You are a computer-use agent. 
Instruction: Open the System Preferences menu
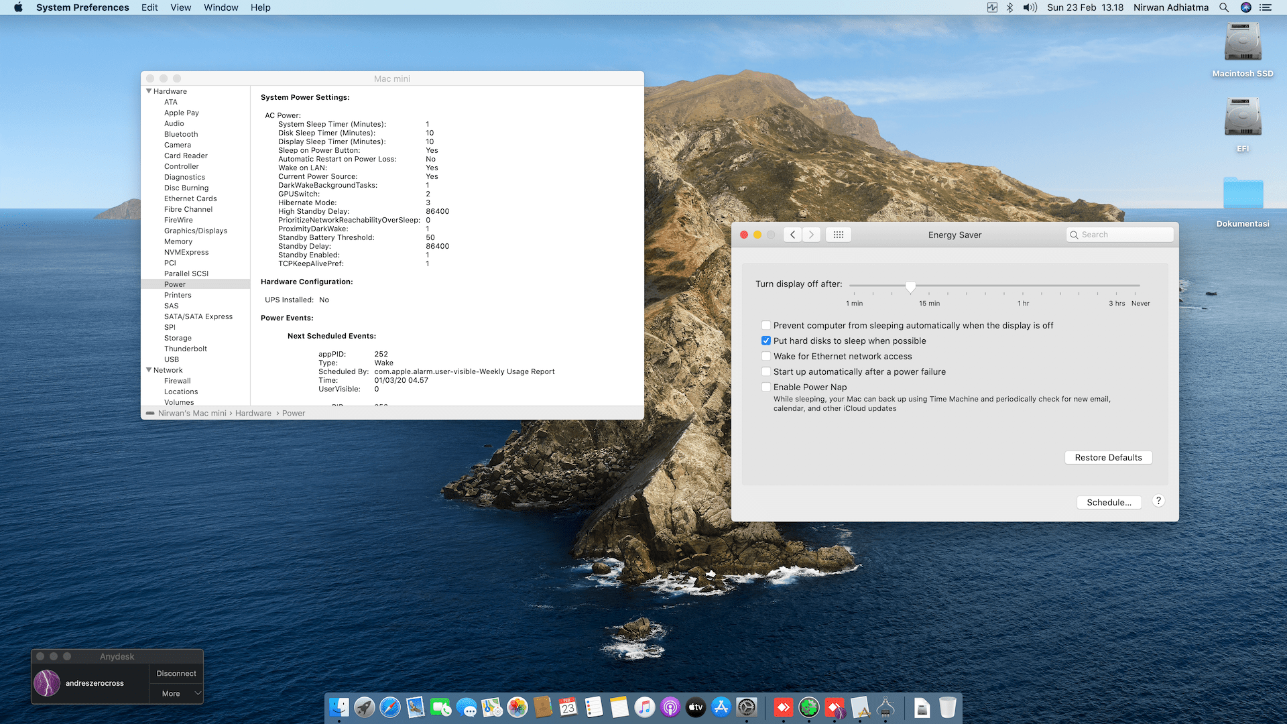click(82, 7)
